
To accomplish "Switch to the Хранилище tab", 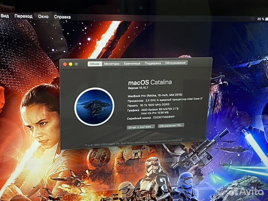I will click(132, 63).
